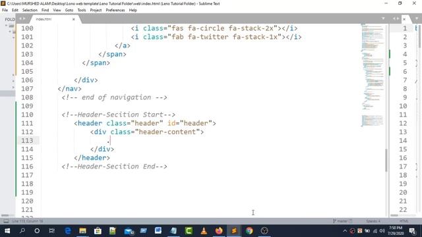422x237 pixels.
Task: Place cursor on header class line 111
Action: click(x=145, y=123)
